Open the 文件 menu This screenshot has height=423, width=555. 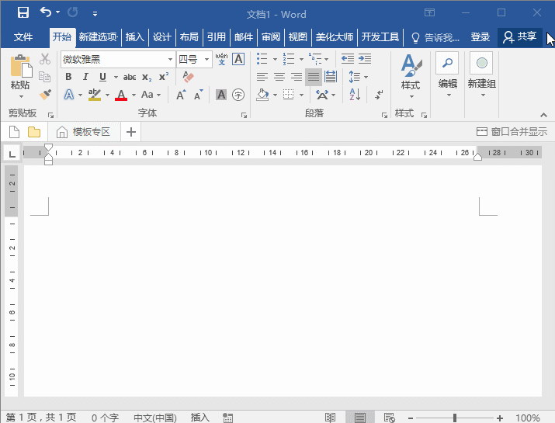(x=23, y=36)
